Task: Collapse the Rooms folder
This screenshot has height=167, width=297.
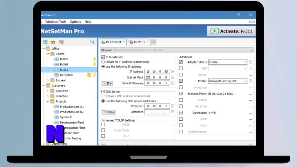Action: [x=48, y=54]
